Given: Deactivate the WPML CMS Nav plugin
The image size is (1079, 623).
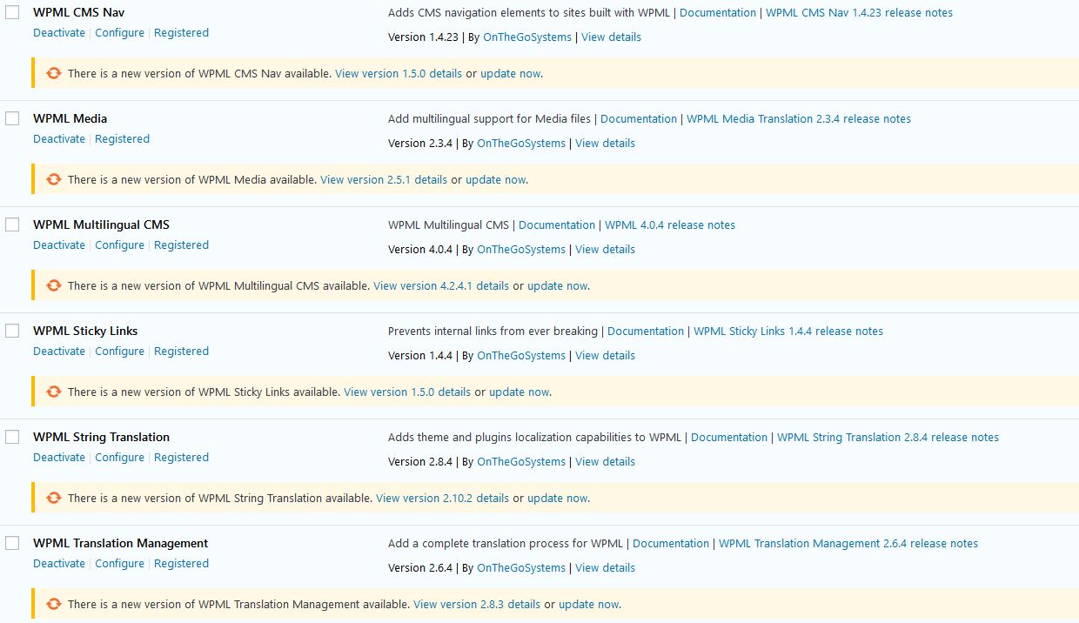Looking at the screenshot, I should [x=59, y=33].
